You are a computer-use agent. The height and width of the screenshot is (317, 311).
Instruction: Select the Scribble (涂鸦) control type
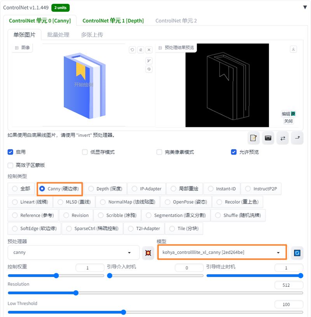117,215
